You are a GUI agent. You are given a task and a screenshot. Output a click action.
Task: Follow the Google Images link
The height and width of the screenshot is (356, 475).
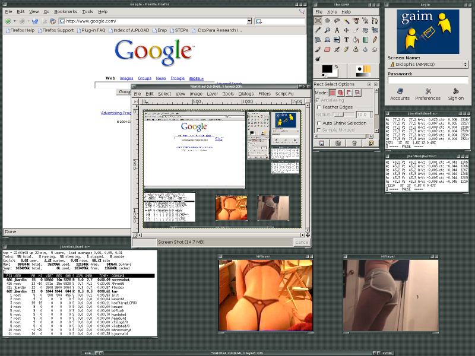point(126,78)
